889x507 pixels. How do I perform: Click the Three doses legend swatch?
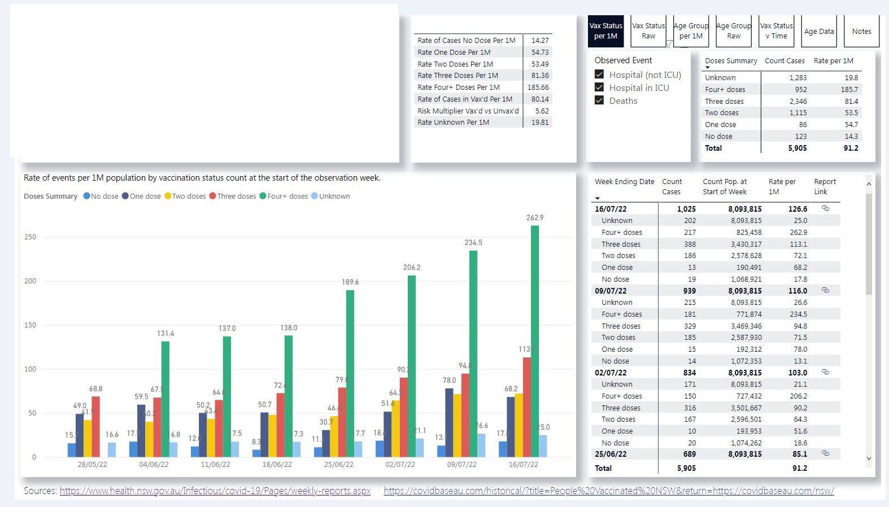(x=213, y=196)
